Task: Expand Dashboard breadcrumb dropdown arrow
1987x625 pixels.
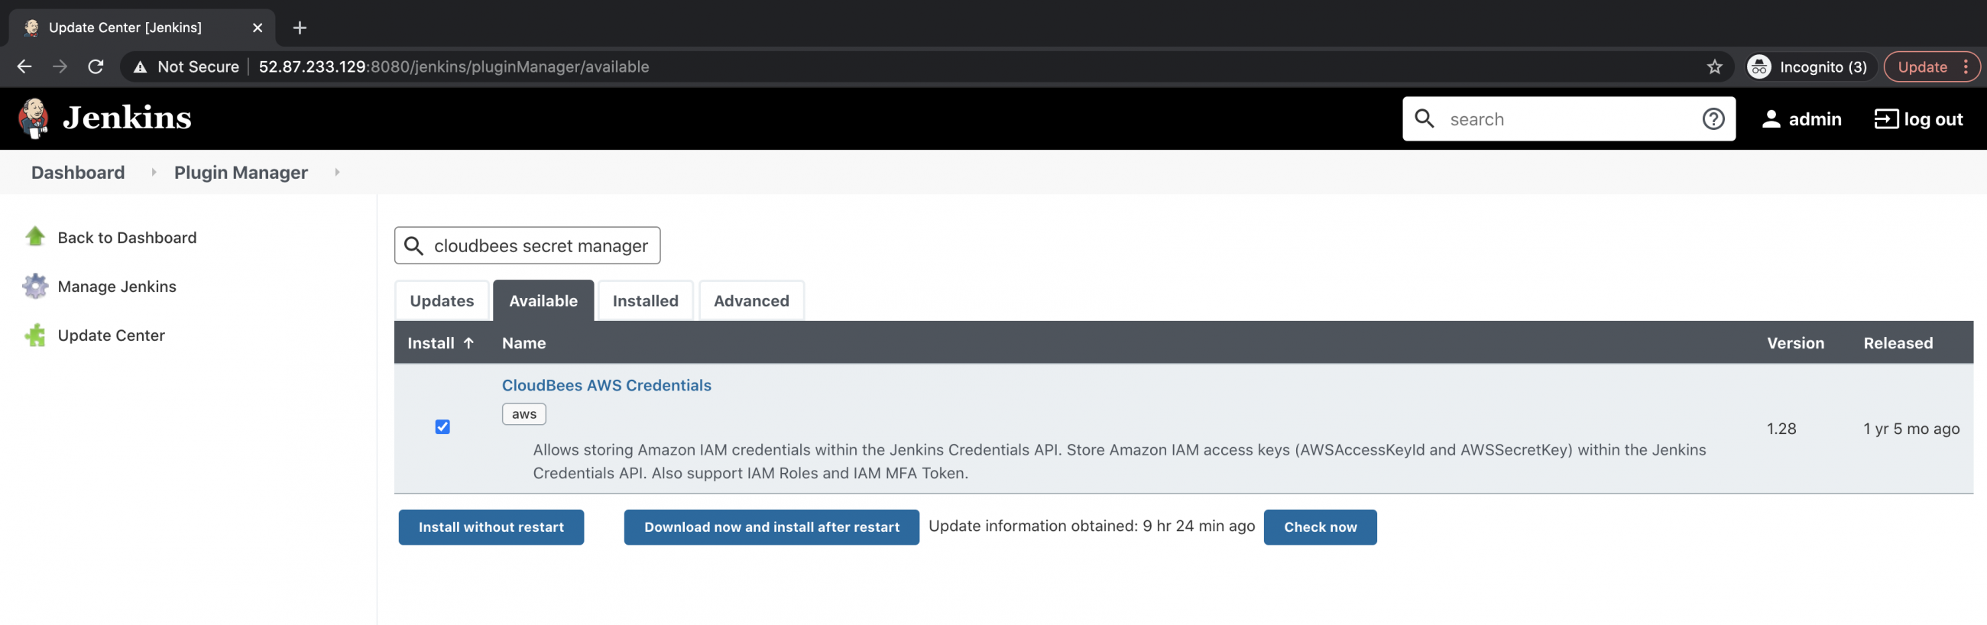Action: [x=154, y=172]
